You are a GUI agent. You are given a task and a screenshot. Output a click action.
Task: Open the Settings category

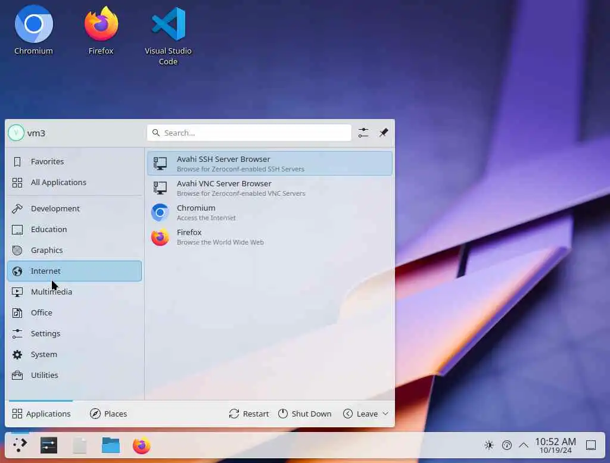point(74,333)
